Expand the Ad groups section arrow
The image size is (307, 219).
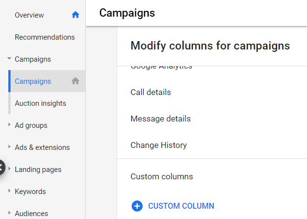point(9,124)
